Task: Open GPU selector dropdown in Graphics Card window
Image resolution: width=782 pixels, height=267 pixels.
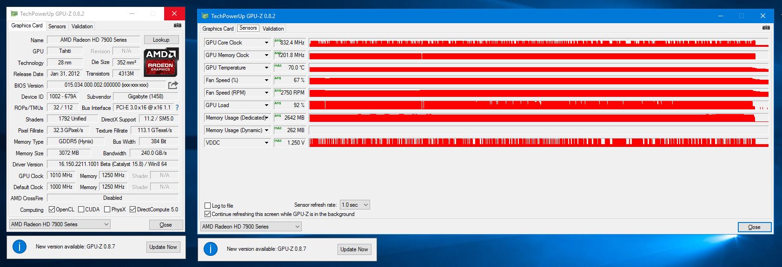Action: 60,224
